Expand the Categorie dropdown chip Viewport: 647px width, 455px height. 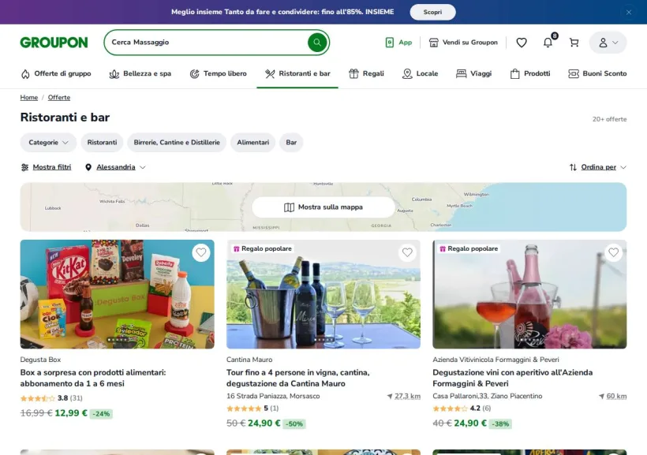click(48, 142)
